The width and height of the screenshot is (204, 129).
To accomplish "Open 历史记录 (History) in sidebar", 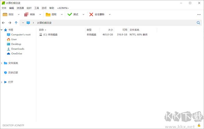I will click(x=13, y=72).
